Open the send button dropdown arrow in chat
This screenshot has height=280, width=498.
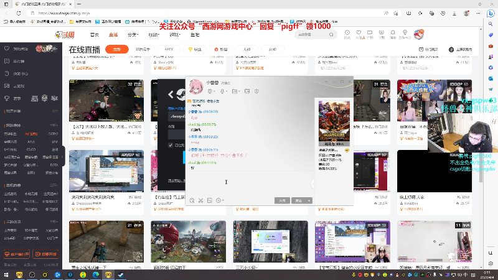click(x=309, y=200)
